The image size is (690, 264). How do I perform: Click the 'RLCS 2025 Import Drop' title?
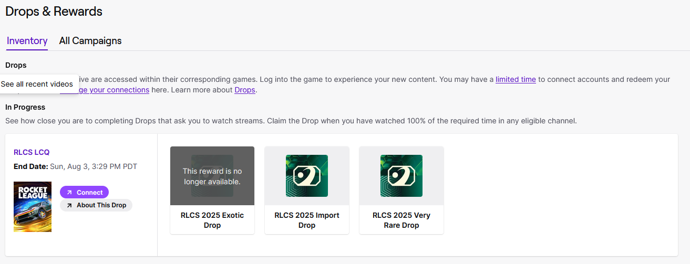[x=307, y=220]
